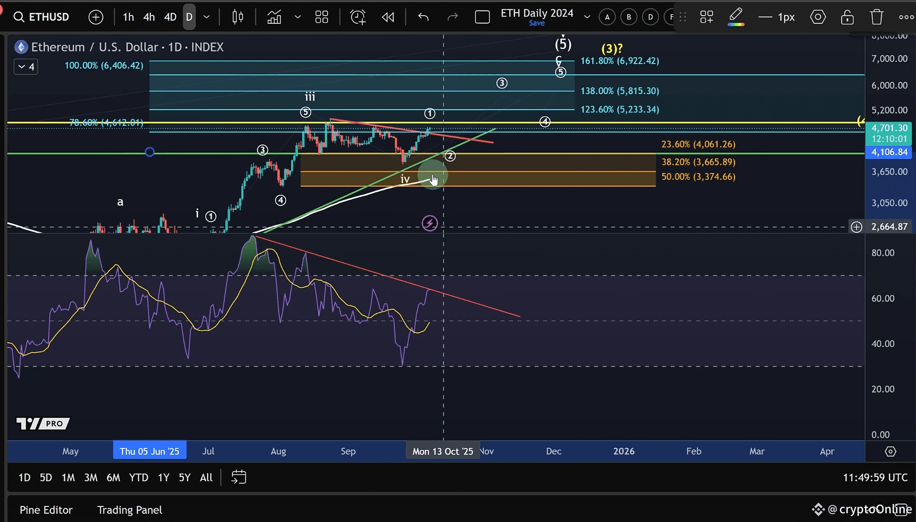
Task: Undo the last chart action
Action: tap(424, 17)
